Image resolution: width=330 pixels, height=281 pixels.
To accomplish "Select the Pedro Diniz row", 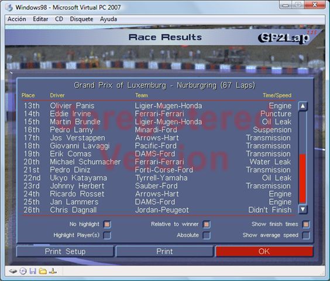I will click(x=157, y=170).
